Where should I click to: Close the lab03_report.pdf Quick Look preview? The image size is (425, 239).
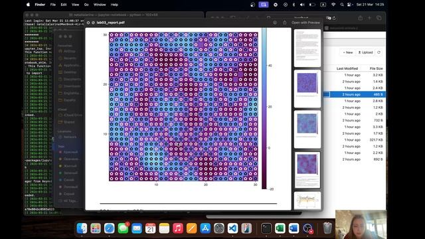click(88, 23)
